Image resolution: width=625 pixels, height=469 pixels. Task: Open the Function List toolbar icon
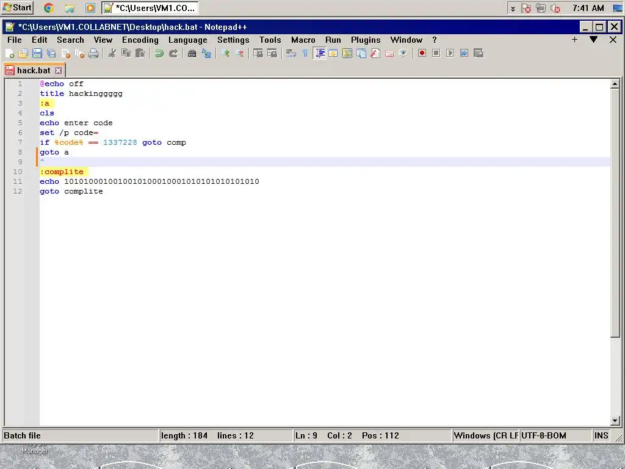point(375,54)
